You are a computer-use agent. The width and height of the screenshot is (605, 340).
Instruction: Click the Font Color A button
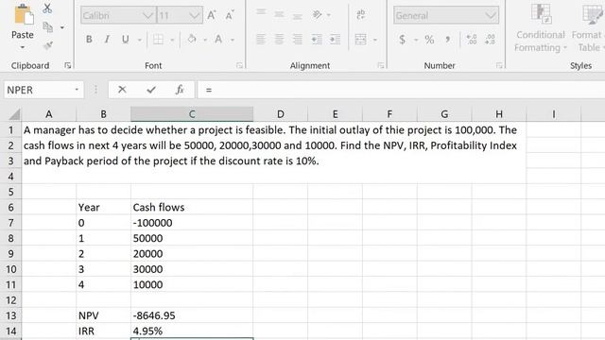[218, 40]
